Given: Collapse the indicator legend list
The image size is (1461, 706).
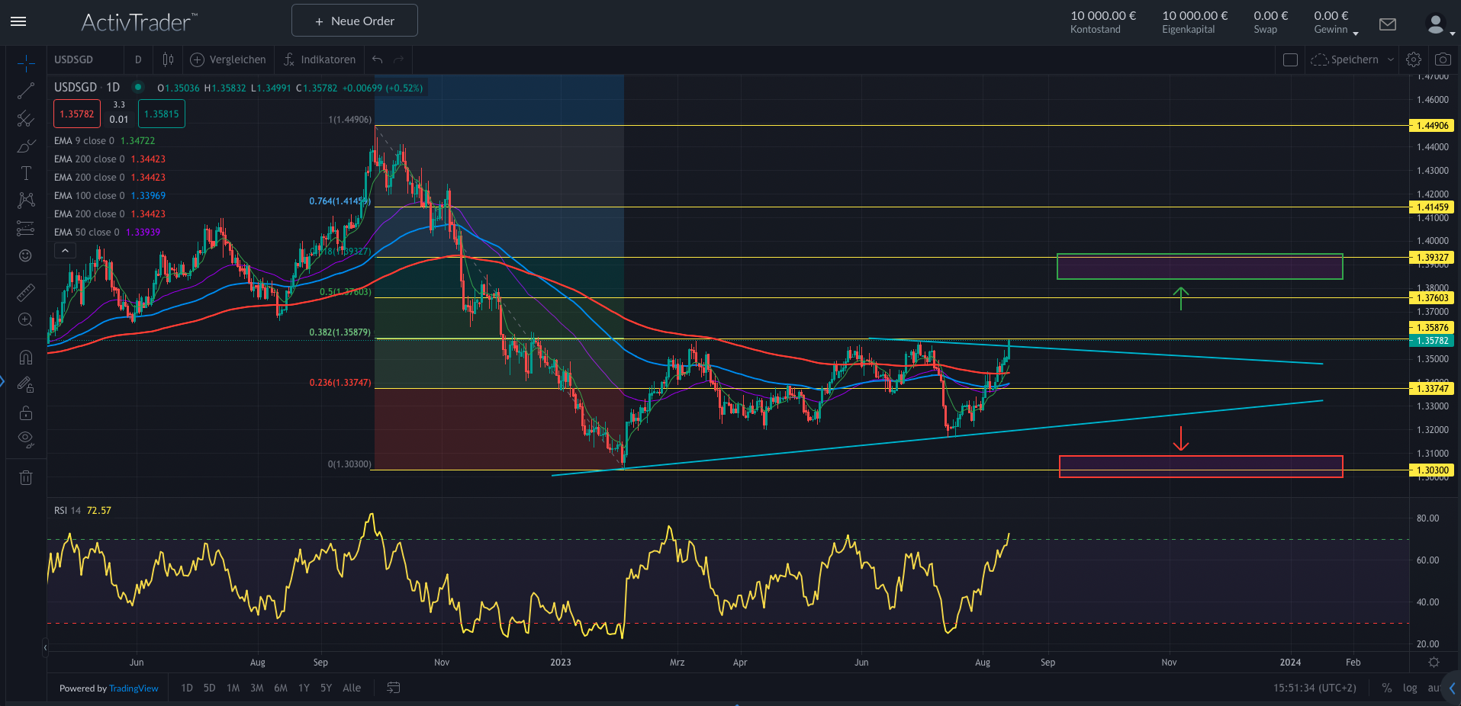Looking at the screenshot, I should 65,251.
